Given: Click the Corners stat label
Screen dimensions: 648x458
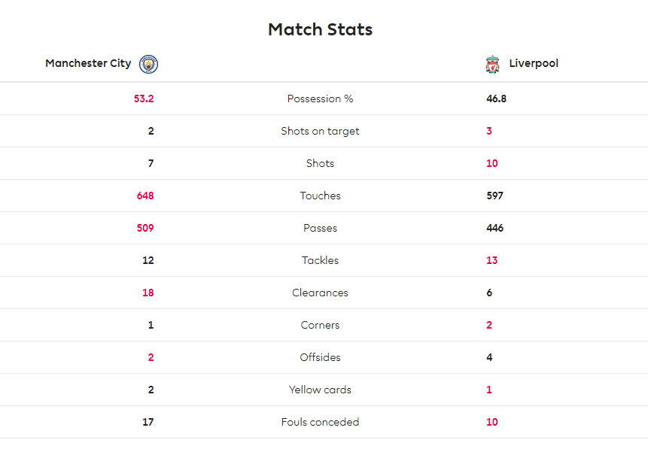Looking at the screenshot, I should point(321,325).
